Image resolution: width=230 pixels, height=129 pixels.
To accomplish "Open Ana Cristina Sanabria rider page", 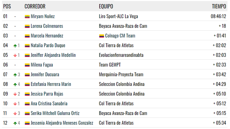I will coord(49,104).
